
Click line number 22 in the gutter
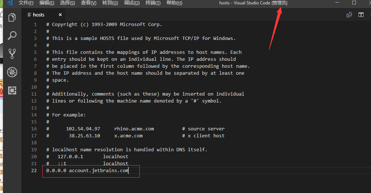pyautogui.click(x=34, y=170)
